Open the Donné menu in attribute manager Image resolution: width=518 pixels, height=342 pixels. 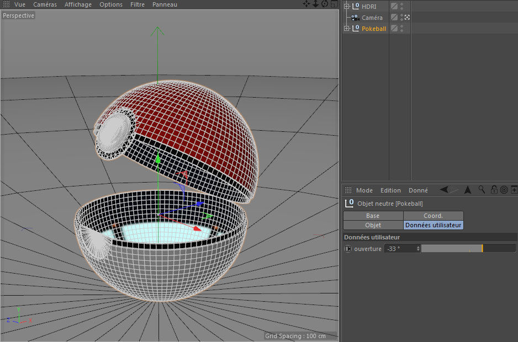[x=418, y=190]
